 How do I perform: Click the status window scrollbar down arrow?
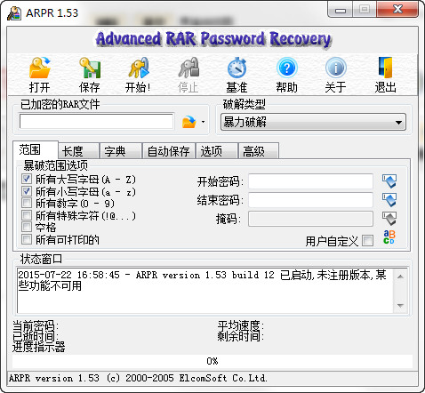pos(400,306)
